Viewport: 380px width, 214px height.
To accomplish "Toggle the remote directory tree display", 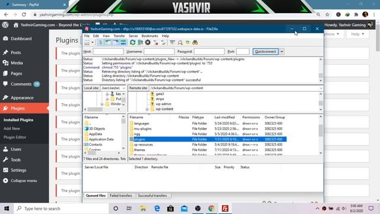I will [x=116, y=42].
